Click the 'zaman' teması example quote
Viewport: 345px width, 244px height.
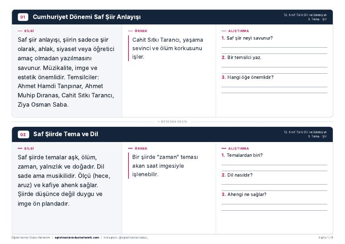point(165,166)
